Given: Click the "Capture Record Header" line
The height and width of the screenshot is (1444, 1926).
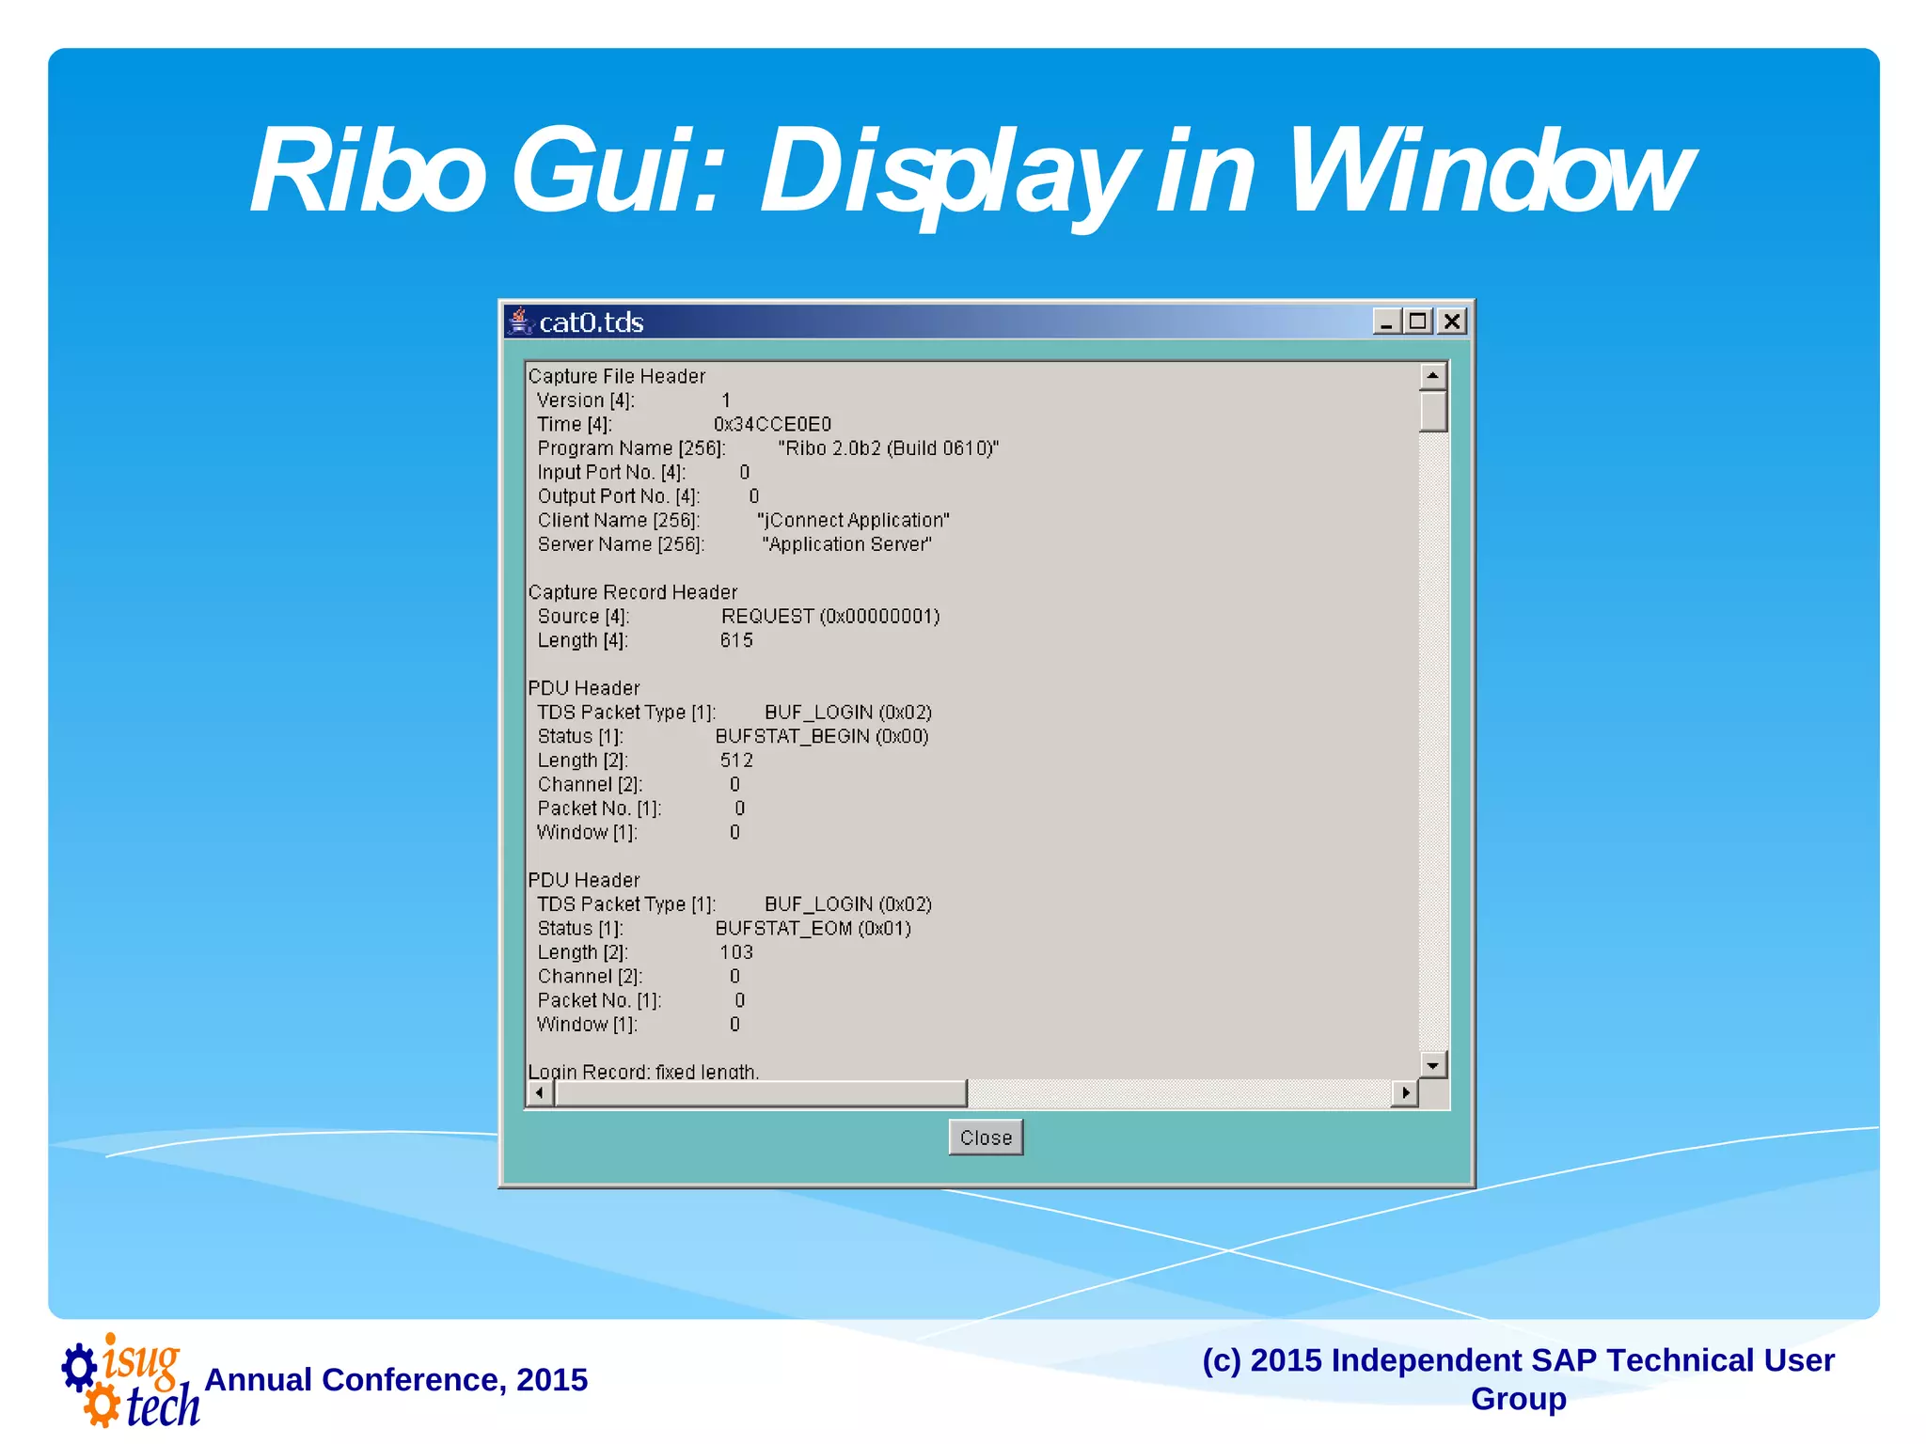Looking at the screenshot, I should [x=633, y=592].
